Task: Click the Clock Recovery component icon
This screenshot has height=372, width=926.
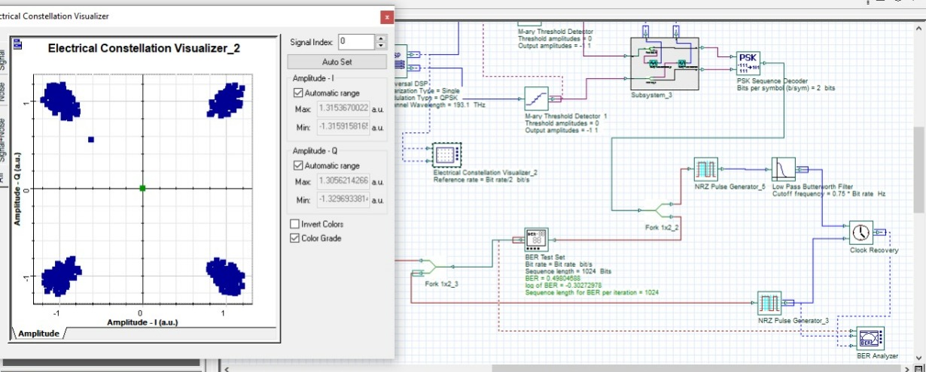Action: [x=861, y=232]
